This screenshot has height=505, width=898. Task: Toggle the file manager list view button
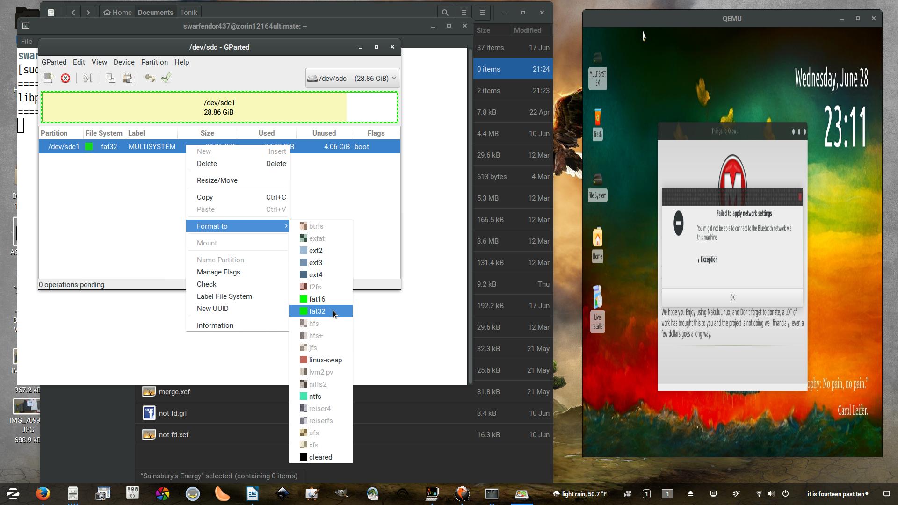[x=463, y=13]
